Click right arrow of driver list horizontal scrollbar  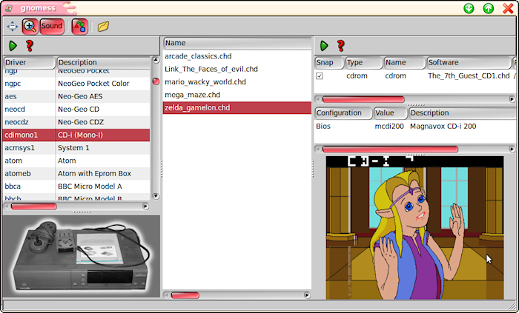[x=145, y=206]
